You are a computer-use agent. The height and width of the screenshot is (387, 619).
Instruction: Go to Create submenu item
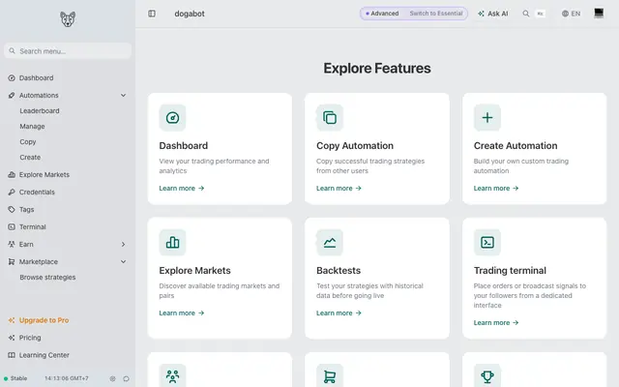[30, 157]
